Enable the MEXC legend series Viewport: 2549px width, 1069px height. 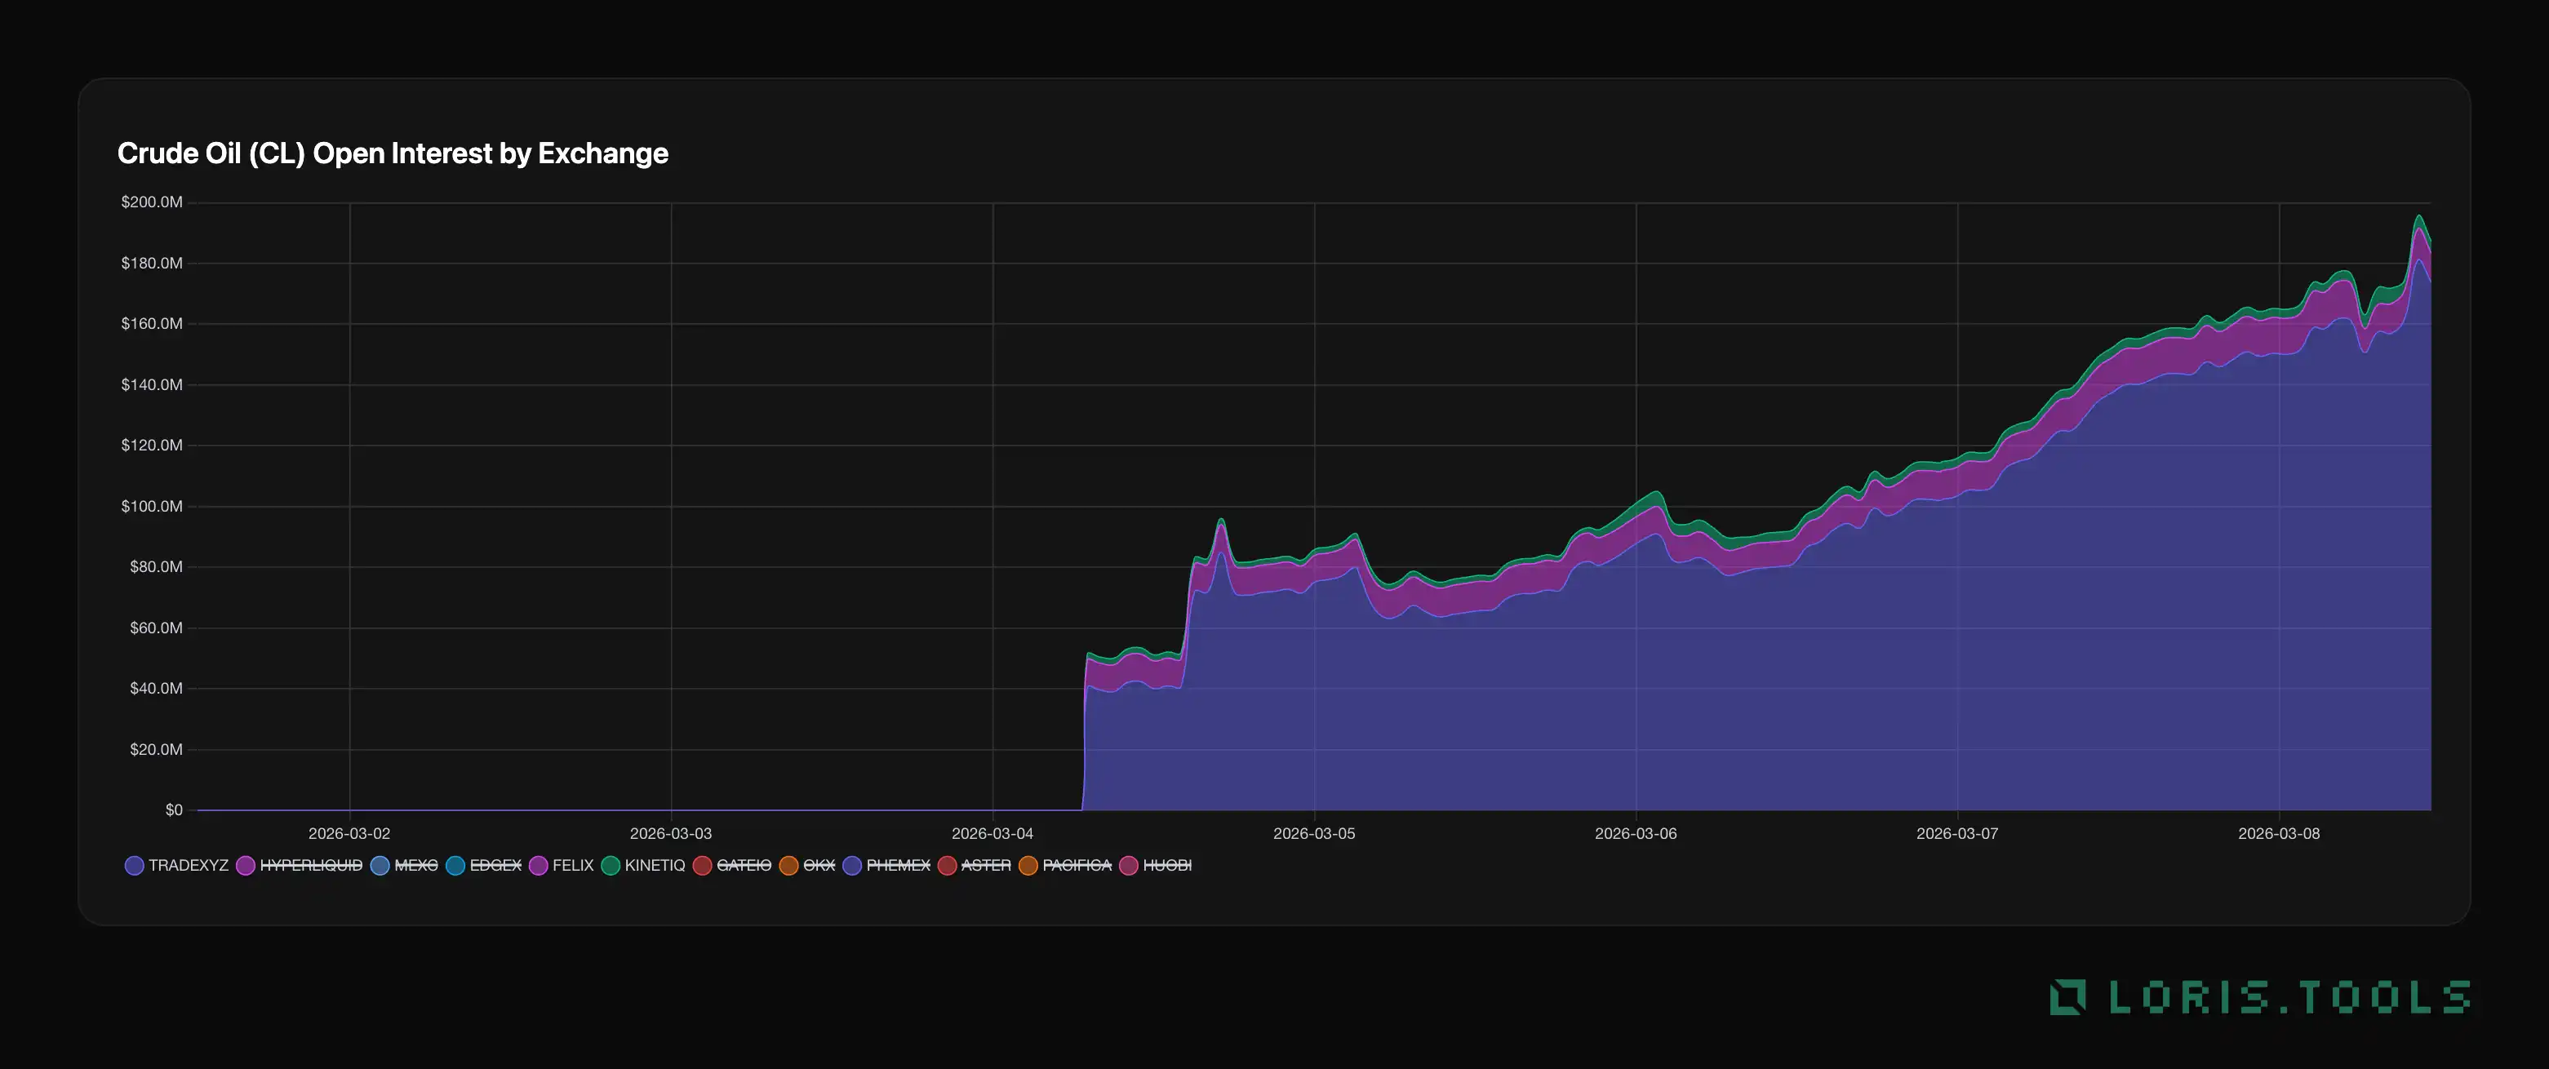pyautogui.click(x=415, y=865)
